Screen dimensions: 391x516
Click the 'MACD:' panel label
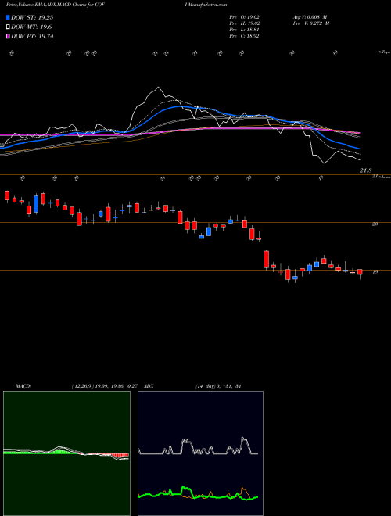[23, 386]
